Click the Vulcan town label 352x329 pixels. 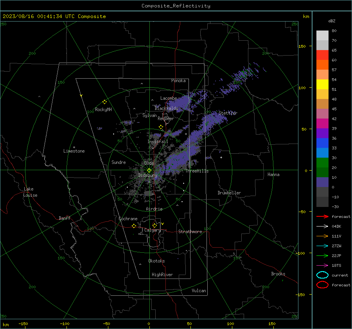(199, 291)
